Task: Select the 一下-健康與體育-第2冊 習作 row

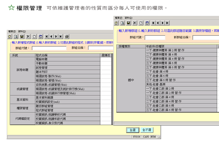Action: pyautogui.click(x=181, y=50)
